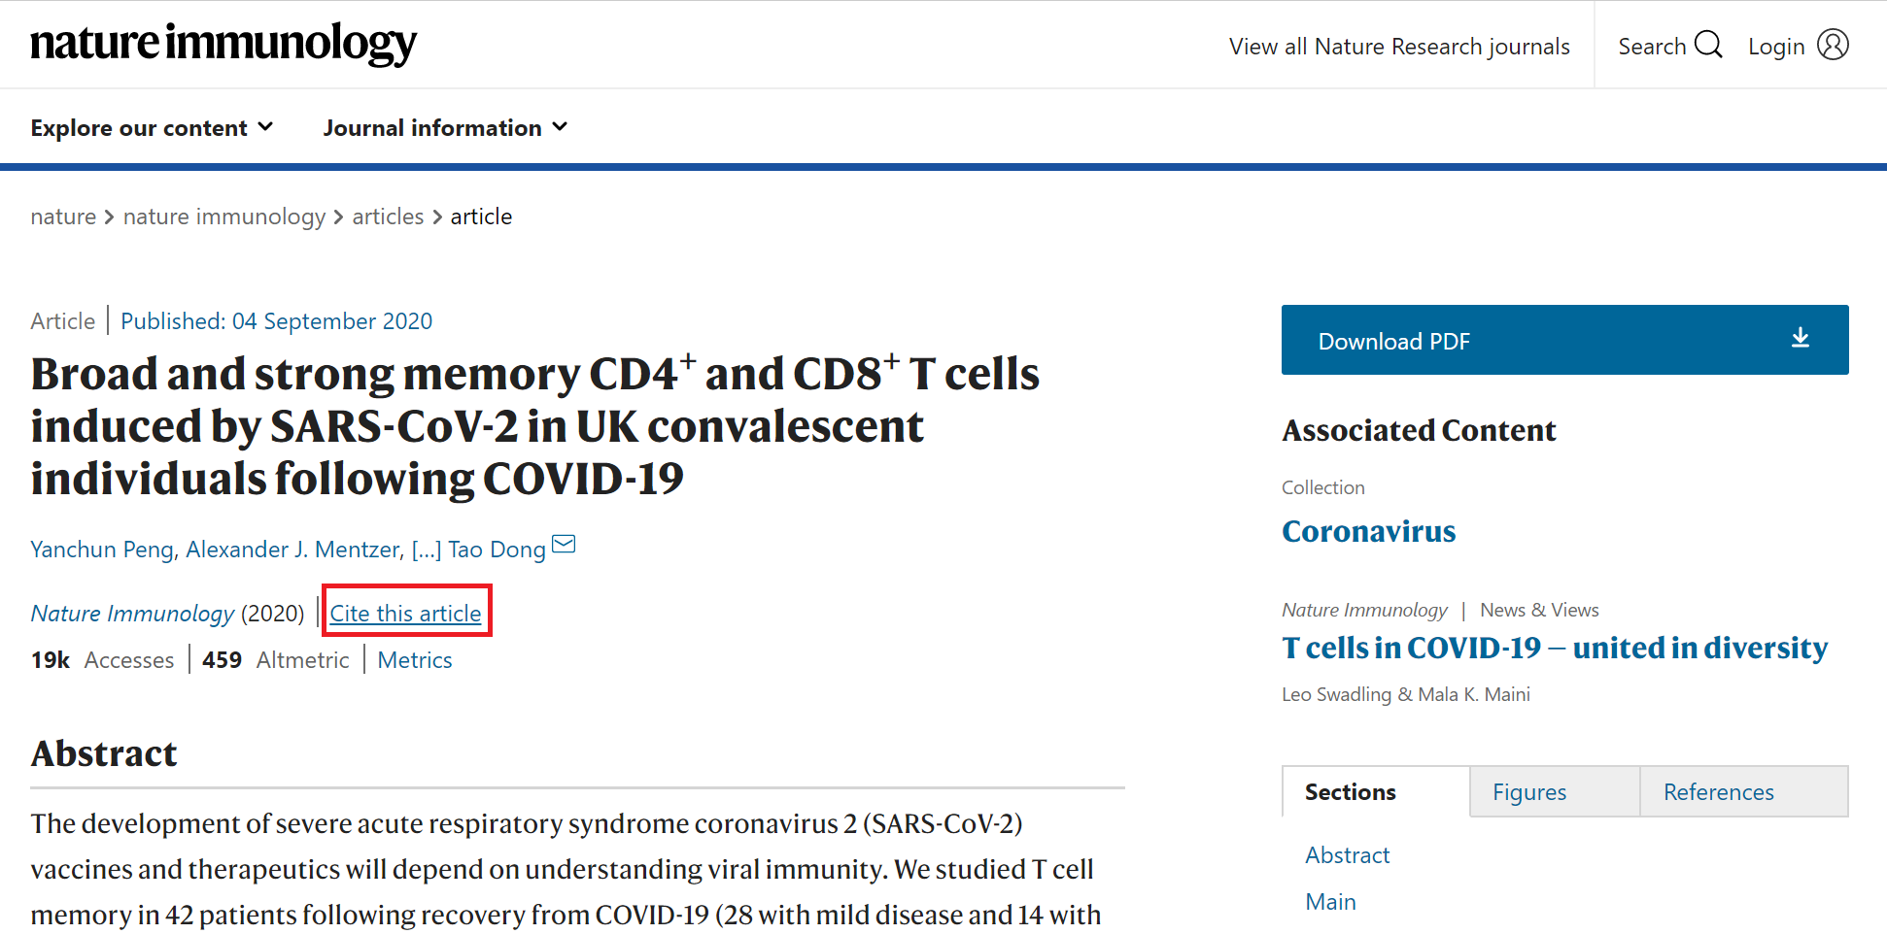Open the login user profile icon
1887x934 pixels.
(x=1833, y=45)
